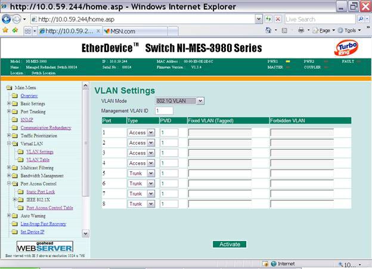Open the VLAN Mode dropdown
This screenshot has height=269, width=372.
[x=179, y=101]
